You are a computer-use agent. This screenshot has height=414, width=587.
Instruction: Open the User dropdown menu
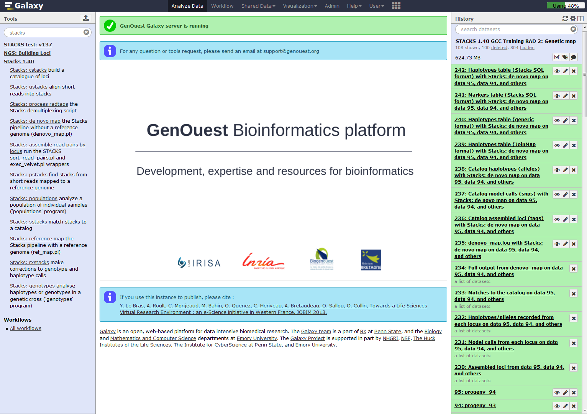tap(377, 6)
